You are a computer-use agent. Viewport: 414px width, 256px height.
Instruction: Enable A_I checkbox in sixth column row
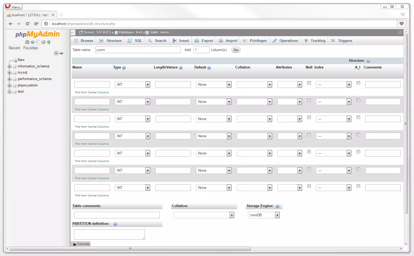[358, 169]
